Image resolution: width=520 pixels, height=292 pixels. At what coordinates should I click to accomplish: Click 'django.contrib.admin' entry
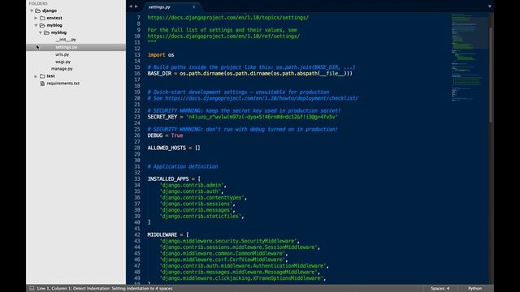(192, 185)
